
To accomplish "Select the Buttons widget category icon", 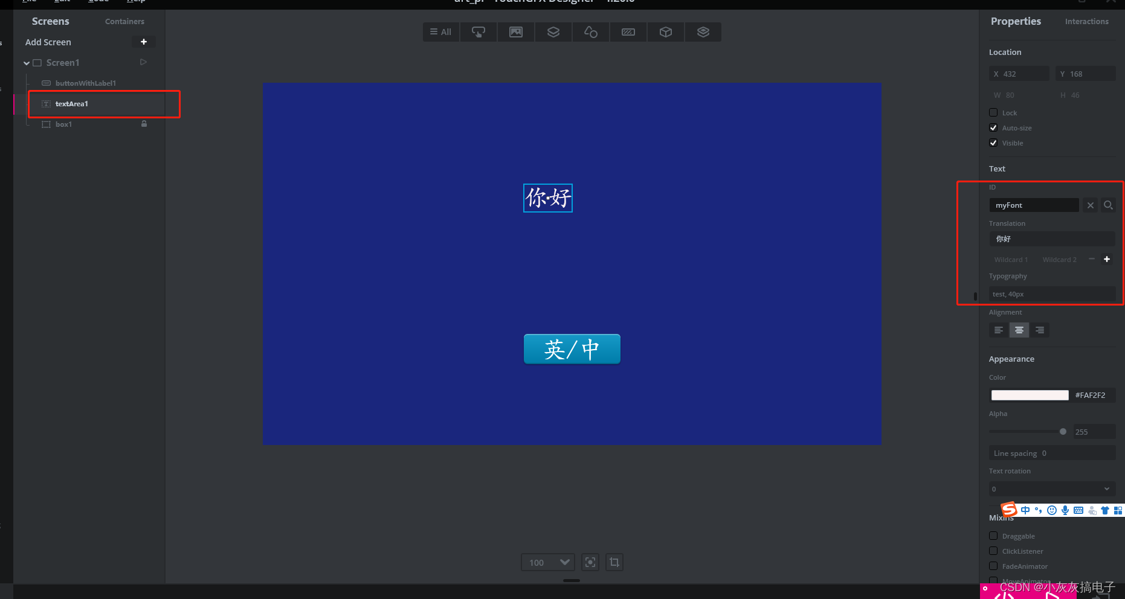I will (x=478, y=32).
